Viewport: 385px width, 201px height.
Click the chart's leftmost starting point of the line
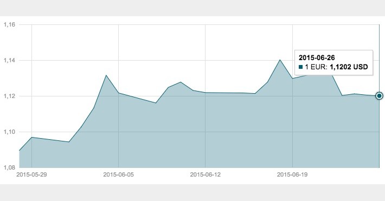tap(20, 150)
